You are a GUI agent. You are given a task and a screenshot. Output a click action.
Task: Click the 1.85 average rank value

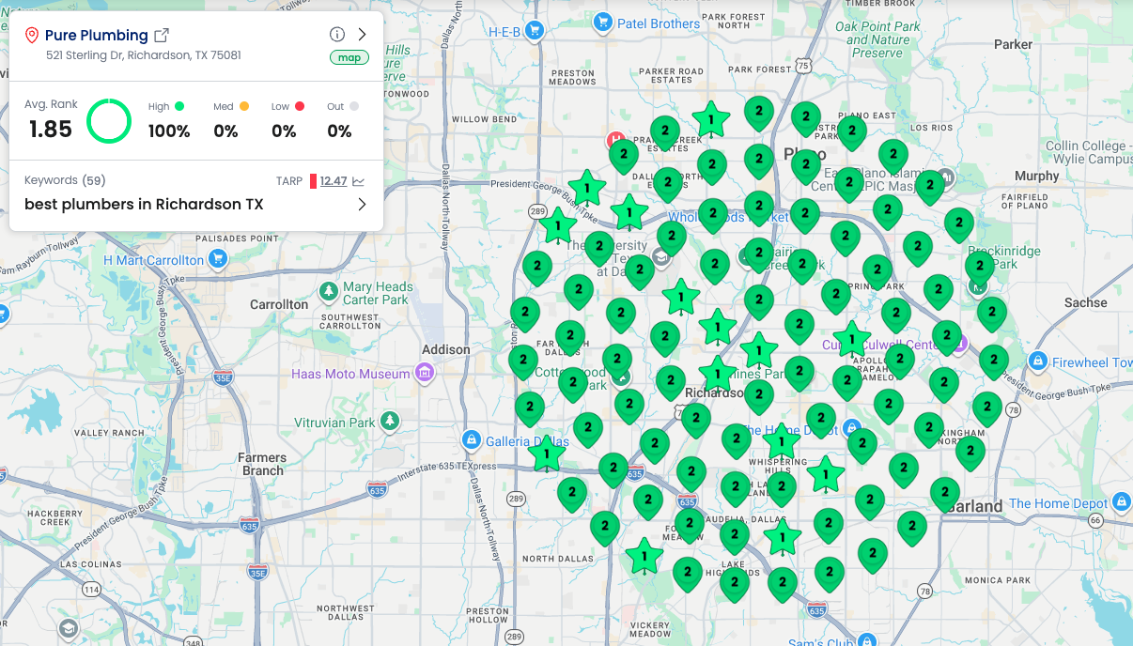(50, 130)
